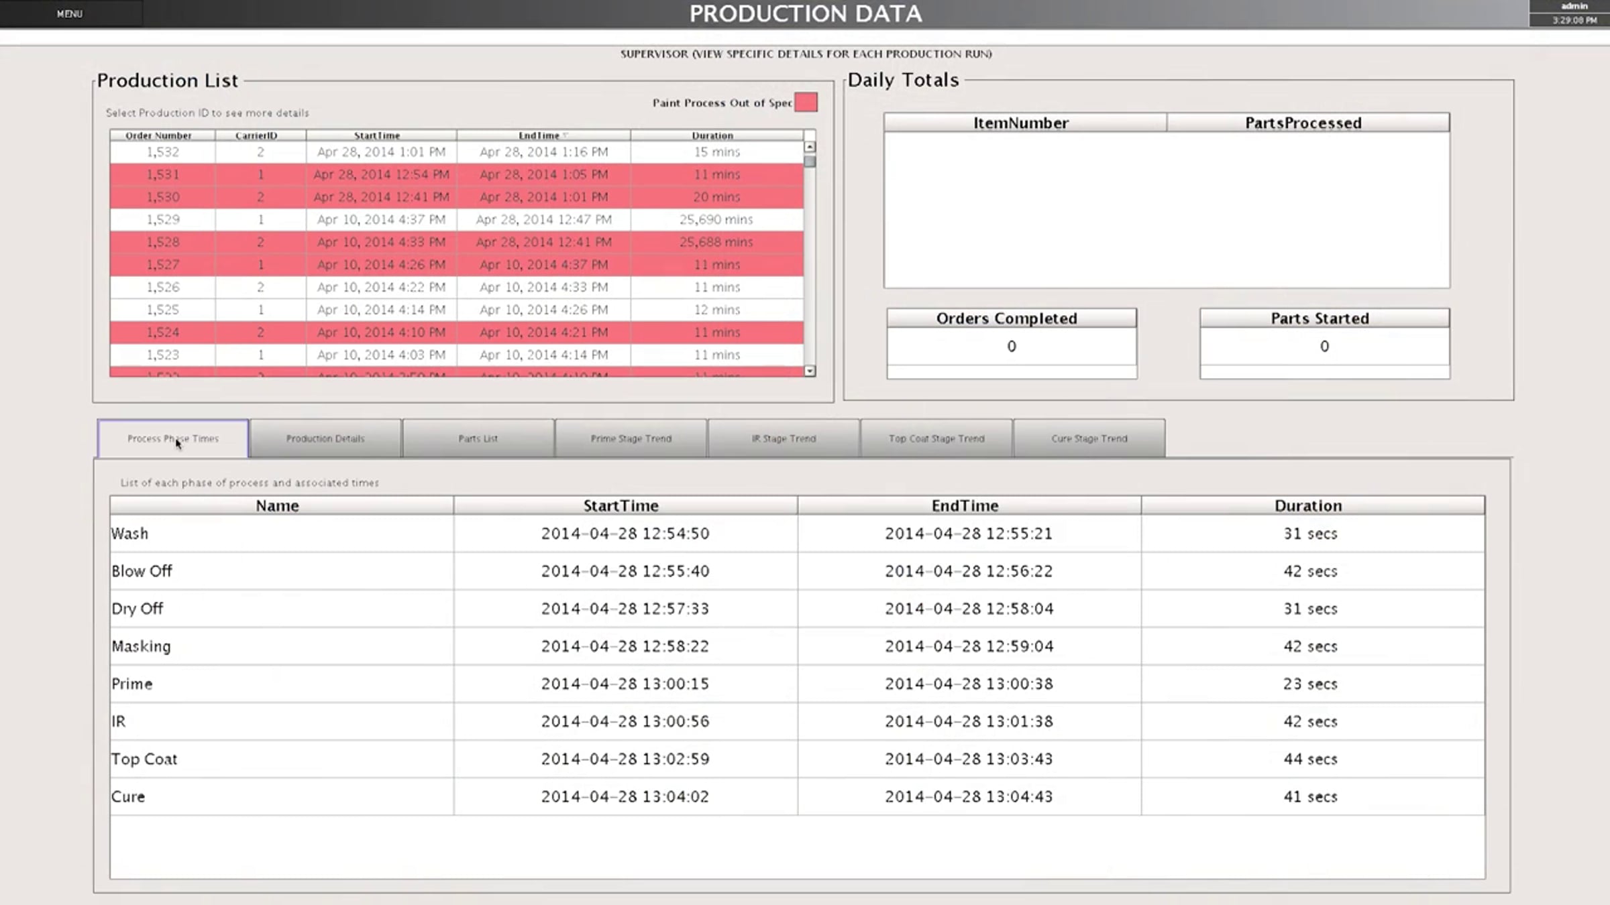Viewport: 1610px width, 905px height.
Task: Click the Paint Process Out of Spec swatch
Action: [x=806, y=103]
